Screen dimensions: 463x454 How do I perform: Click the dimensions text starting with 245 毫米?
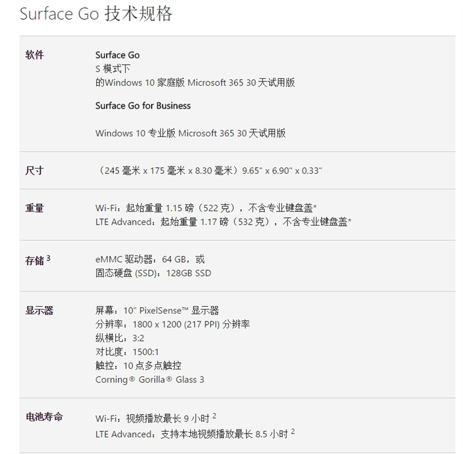pos(210,170)
